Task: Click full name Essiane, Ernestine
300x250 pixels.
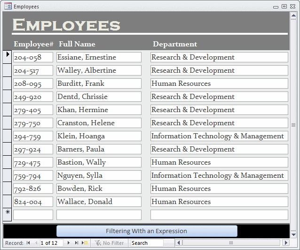Action: (x=99, y=57)
